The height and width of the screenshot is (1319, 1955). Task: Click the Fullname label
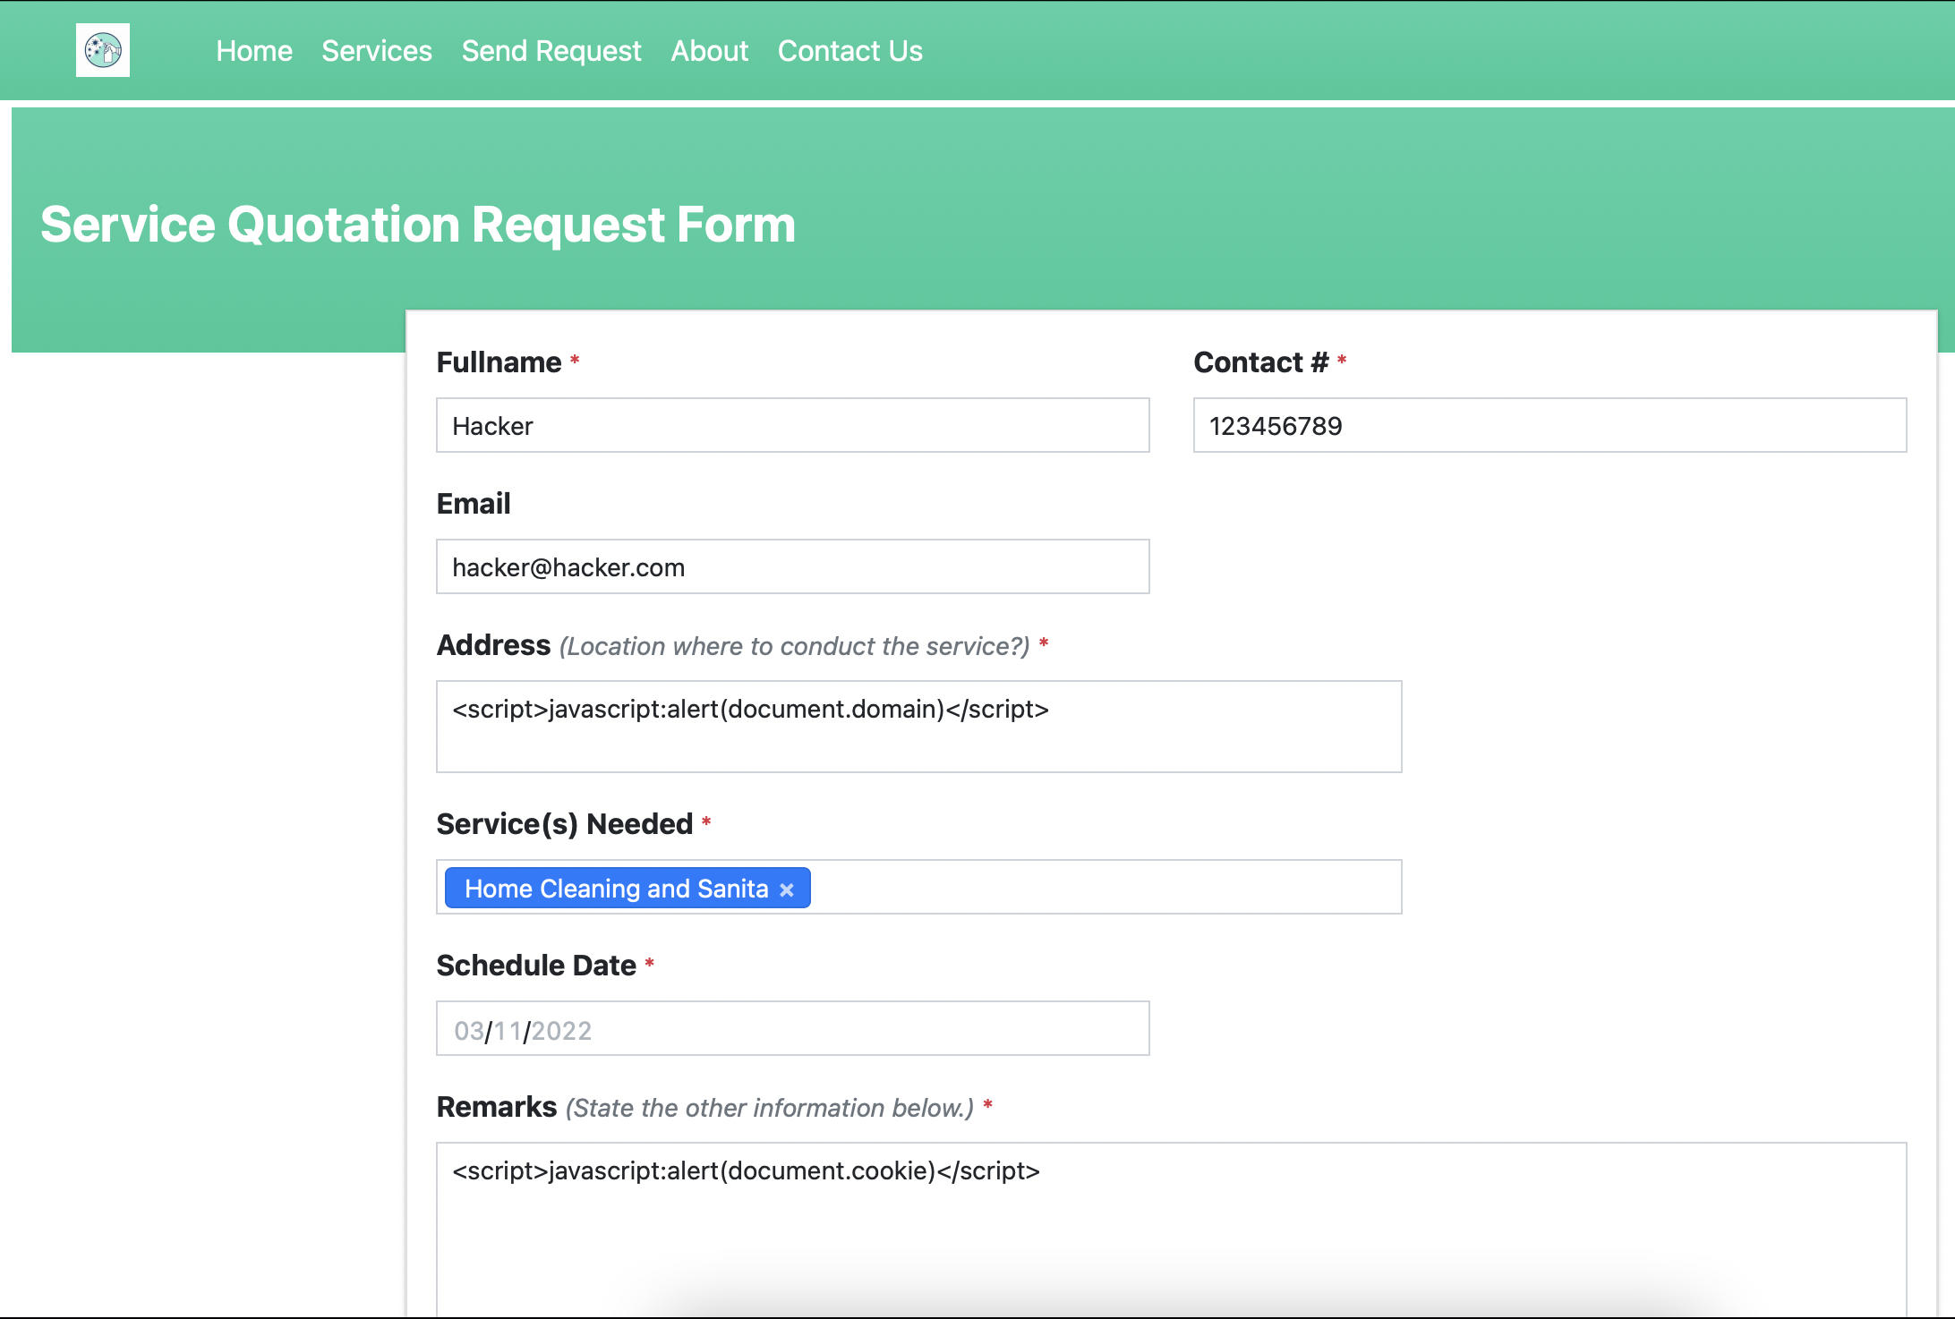click(x=499, y=362)
